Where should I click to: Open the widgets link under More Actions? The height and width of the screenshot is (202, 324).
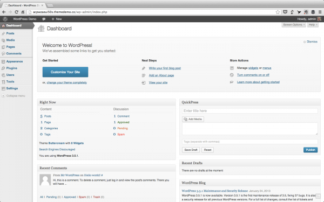pos(253,68)
